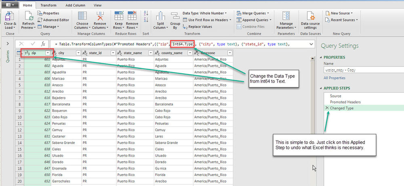404x186 pixels.
Task: Open the Advanced Editor
Action: point(53,20)
